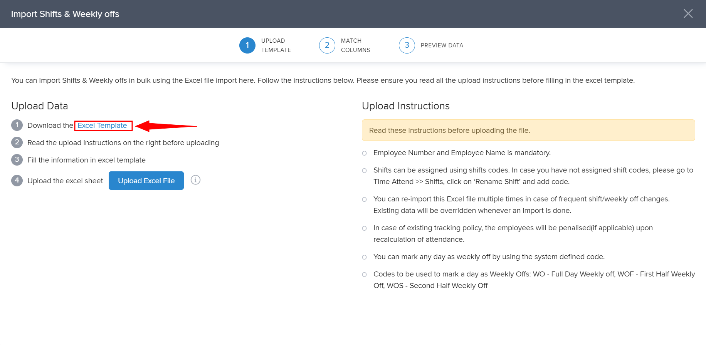
Task: Click the step 2 circle icon
Action: point(327,45)
